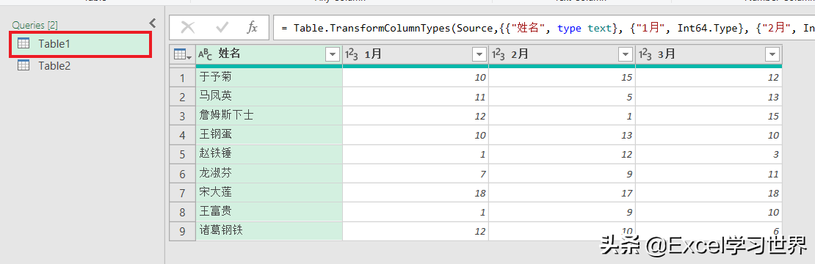Click the cell 于予菊
The height and width of the screenshot is (264, 815).
(269, 78)
